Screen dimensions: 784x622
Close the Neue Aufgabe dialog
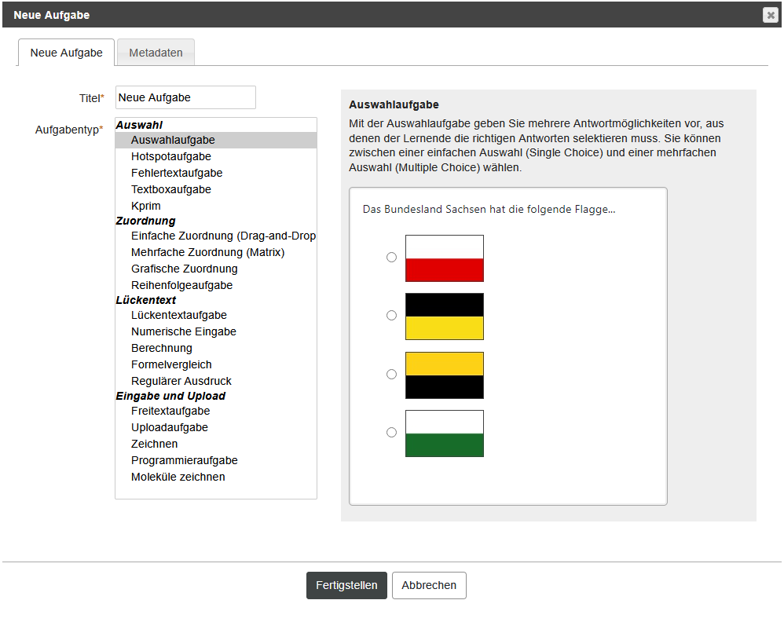pos(771,16)
